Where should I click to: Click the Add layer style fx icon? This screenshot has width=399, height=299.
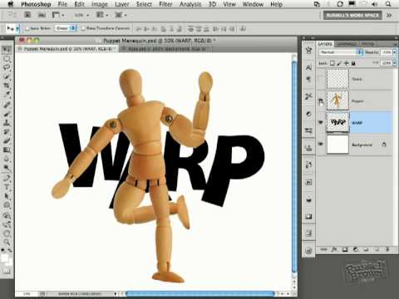334,249
